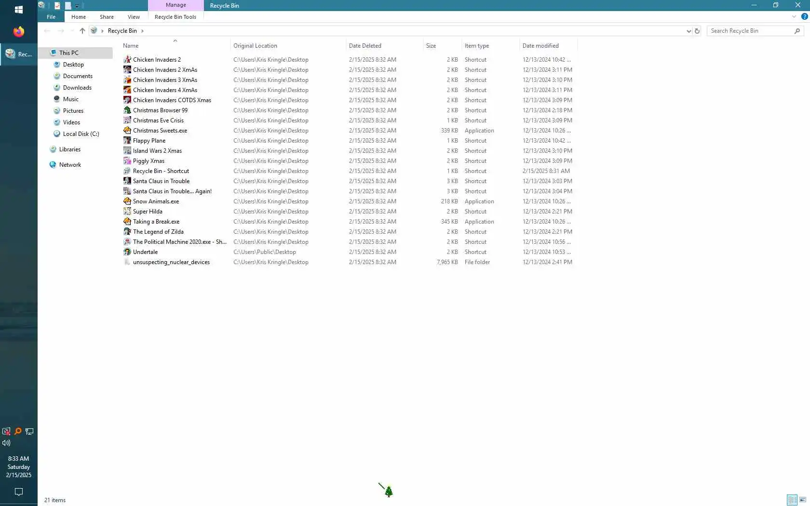Click the Chicken Invaders COTDS Xmas icon
810x506 pixels.
point(127,100)
